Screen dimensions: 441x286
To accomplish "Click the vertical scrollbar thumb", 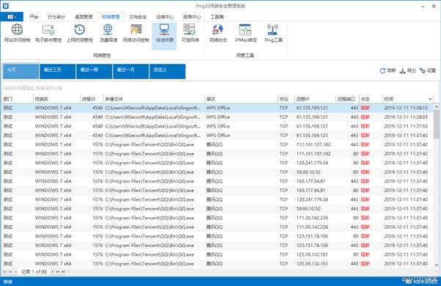I will [x=437, y=124].
